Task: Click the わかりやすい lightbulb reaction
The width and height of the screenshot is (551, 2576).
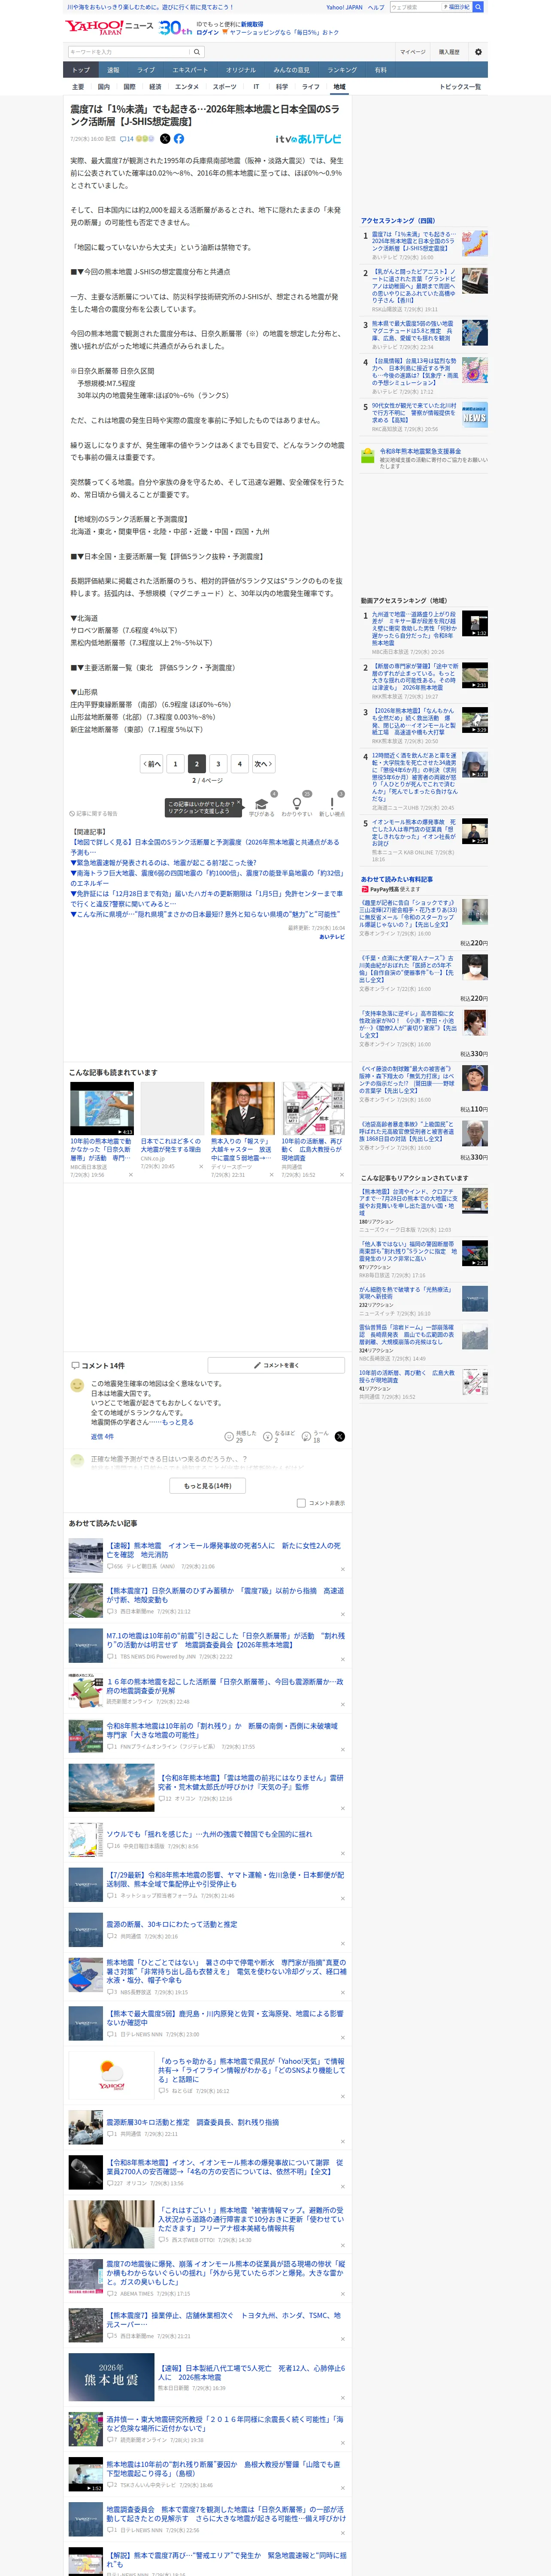Action: coord(296,806)
